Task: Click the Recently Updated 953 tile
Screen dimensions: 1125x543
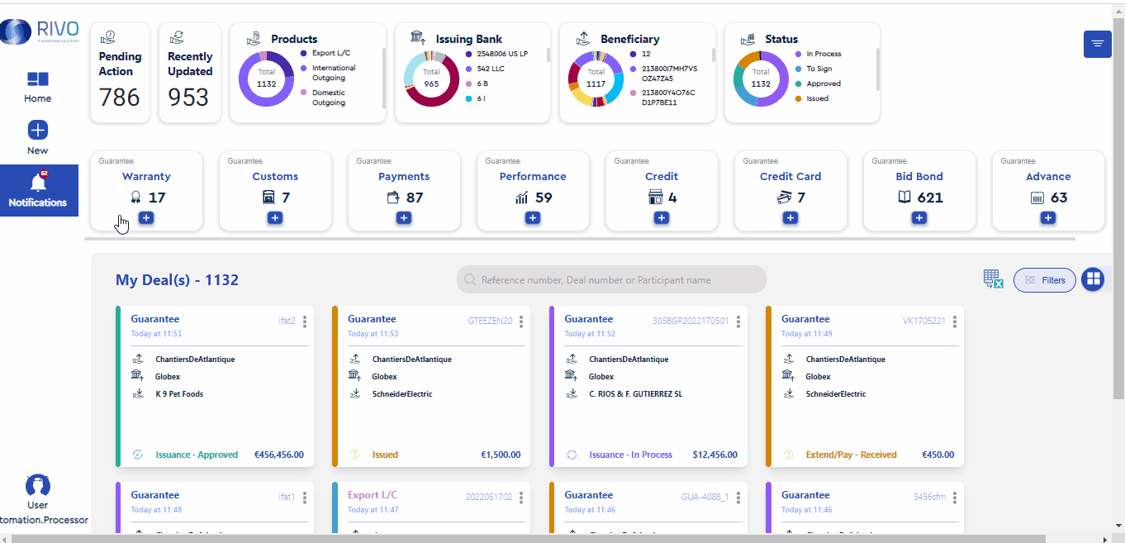Action: tap(190, 73)
